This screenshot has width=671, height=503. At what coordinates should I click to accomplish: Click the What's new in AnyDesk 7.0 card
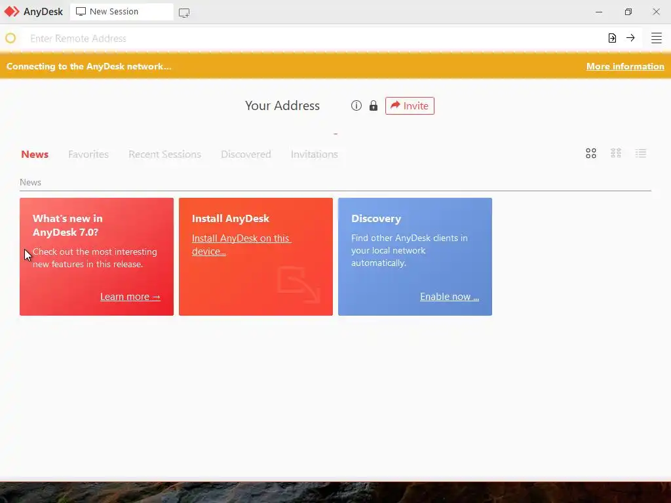click(x=97, y=257)
